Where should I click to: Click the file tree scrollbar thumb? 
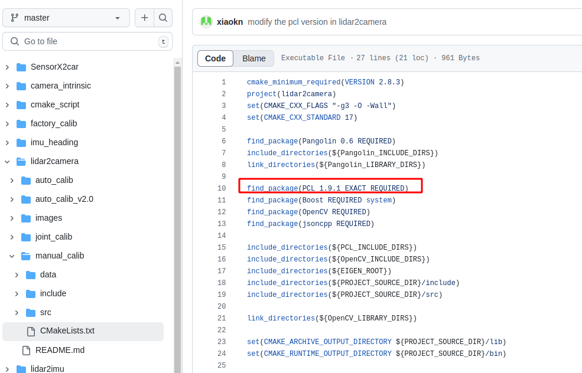[177, 220]
